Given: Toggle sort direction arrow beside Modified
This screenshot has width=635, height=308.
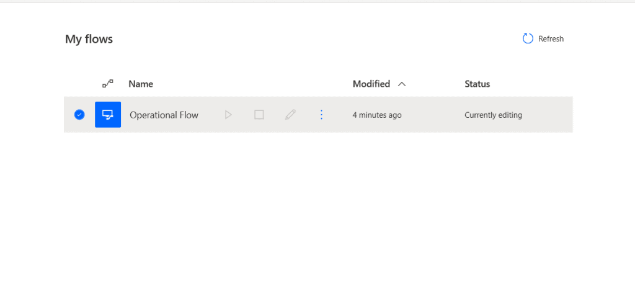Looking at the screenshot, I should 402,84.
